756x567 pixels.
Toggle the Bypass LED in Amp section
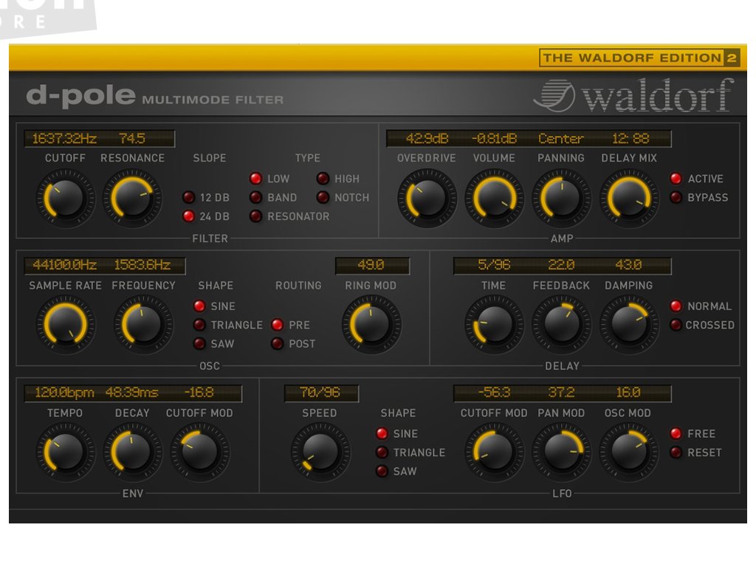(x=676, y=198)
